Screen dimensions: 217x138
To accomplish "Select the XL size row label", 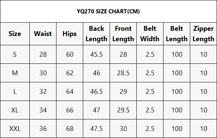I will (x=15, y=110).
